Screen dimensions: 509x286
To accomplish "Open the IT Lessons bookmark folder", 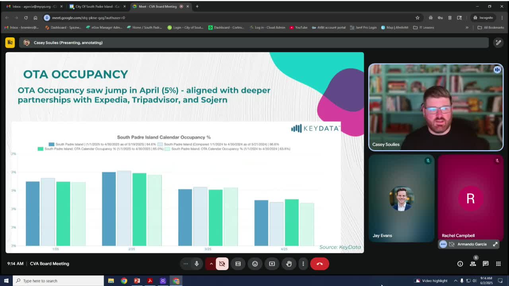I will tap(424, 27).
